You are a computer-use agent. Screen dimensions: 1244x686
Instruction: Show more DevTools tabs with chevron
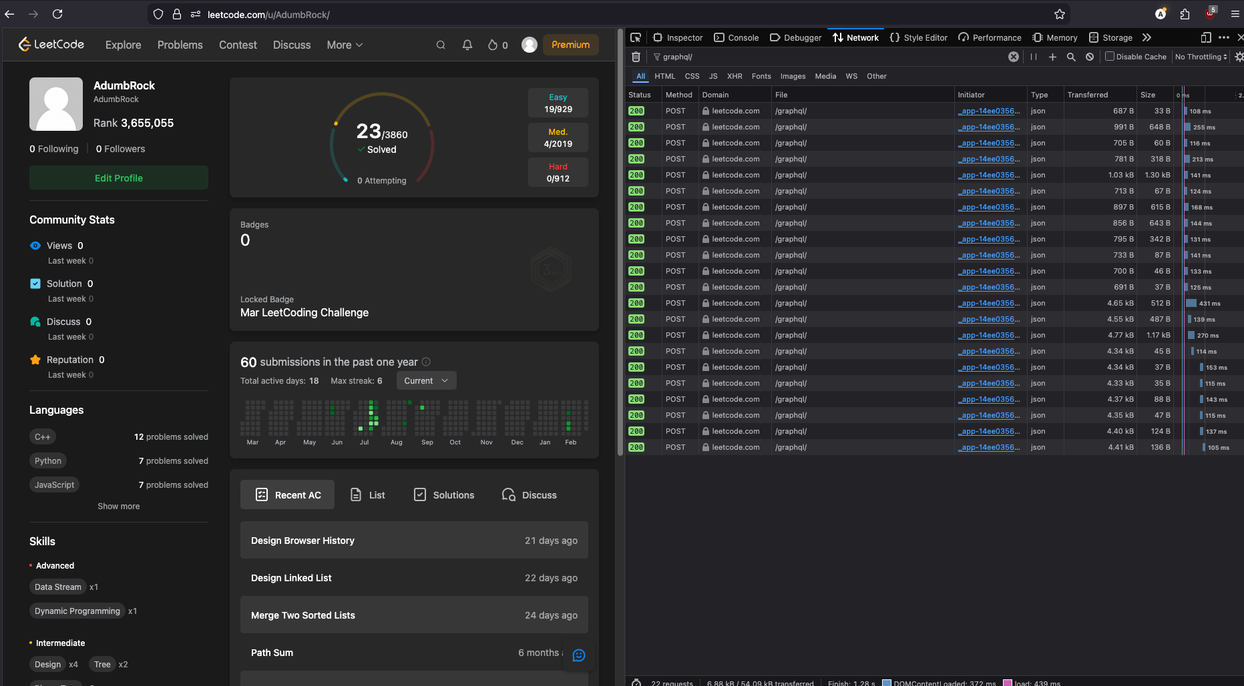pyautogui.click(x=1147, y=37)
